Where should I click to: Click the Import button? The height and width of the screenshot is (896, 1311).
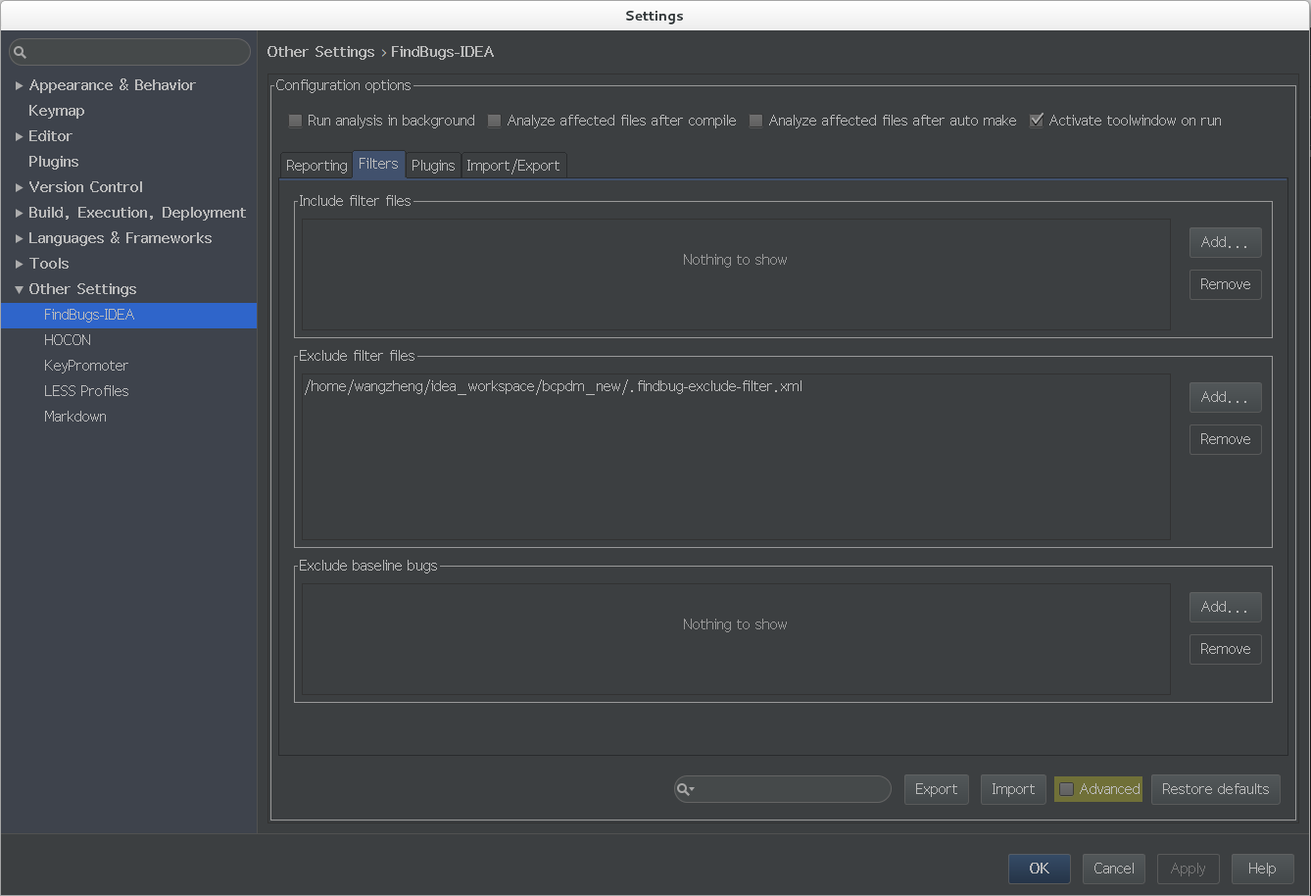pyautogui.click(x=1013, y=789)
